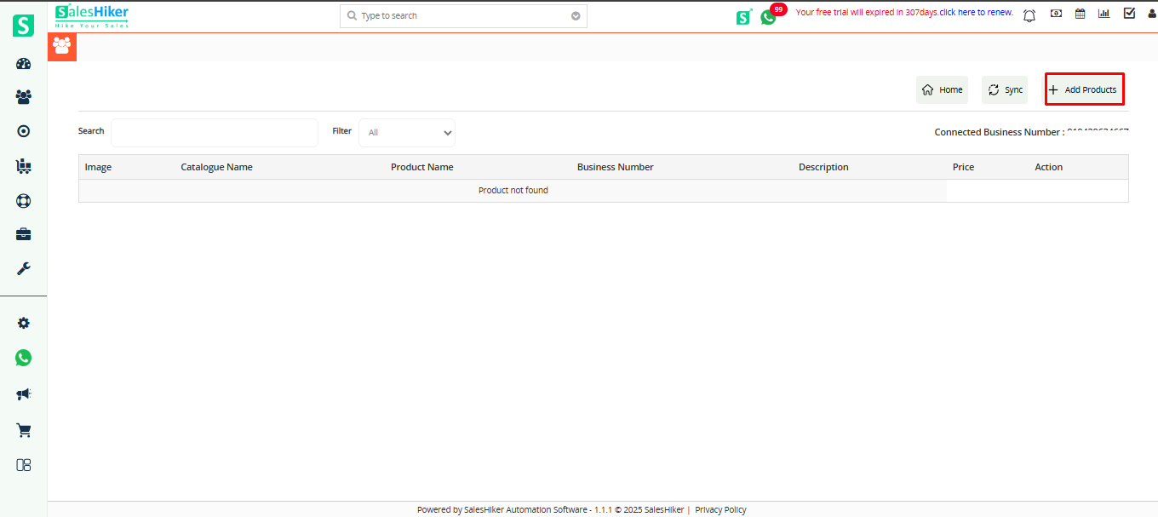Open the settings gear icon in sidebar

(x=23, y=322)
